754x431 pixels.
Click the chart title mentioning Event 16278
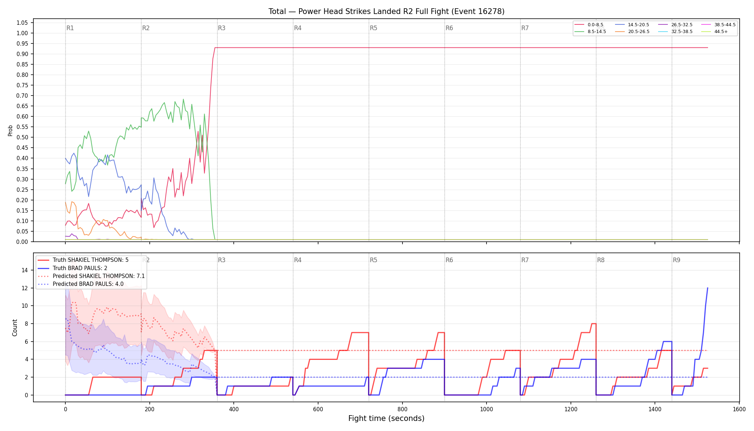(x=386, y=11)
